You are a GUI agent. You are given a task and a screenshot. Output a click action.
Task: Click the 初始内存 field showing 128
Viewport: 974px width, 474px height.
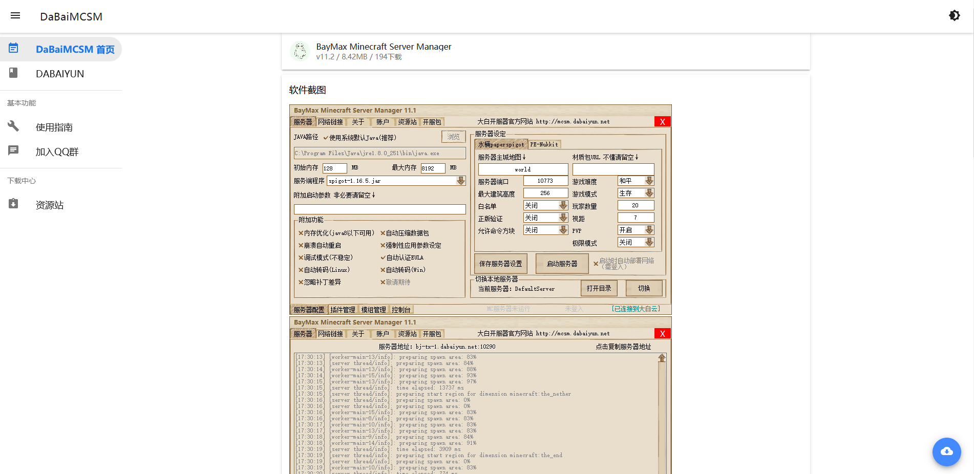point(334,168)
